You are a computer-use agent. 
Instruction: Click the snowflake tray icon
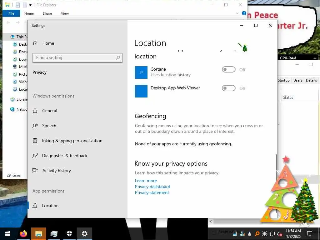click(264, 234)
